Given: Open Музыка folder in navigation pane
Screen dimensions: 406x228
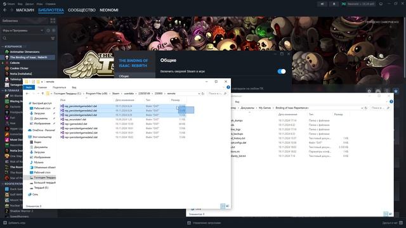Looking at the screenshot, I should (39, 162).
